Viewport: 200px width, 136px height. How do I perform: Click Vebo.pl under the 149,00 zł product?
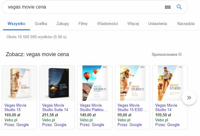86,120
